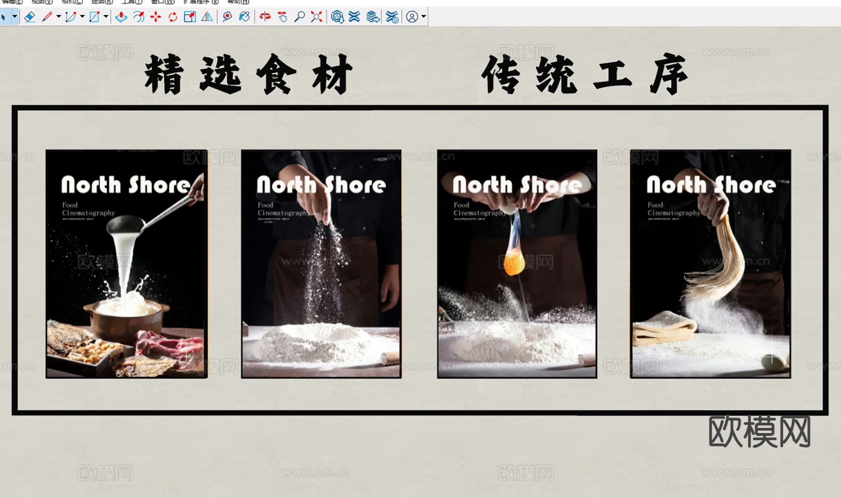
Task: Activate the Push/Pull tool
Action: tap(121, 17)
